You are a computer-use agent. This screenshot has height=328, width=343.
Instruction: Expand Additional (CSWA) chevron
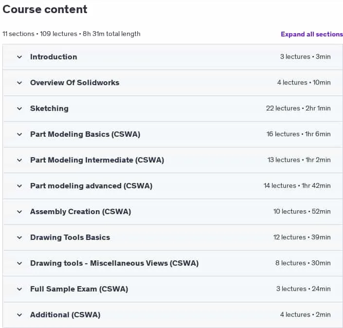[19, 315]
